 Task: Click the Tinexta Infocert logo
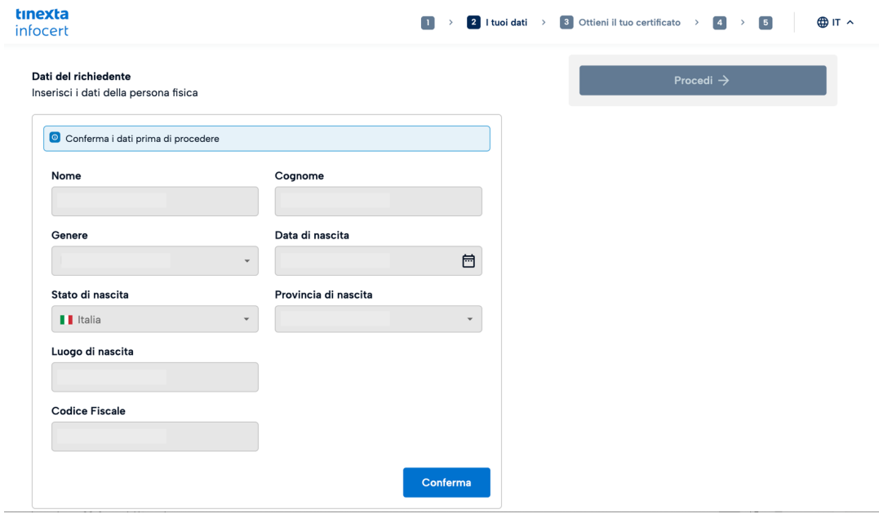click(x=42, y=22)
